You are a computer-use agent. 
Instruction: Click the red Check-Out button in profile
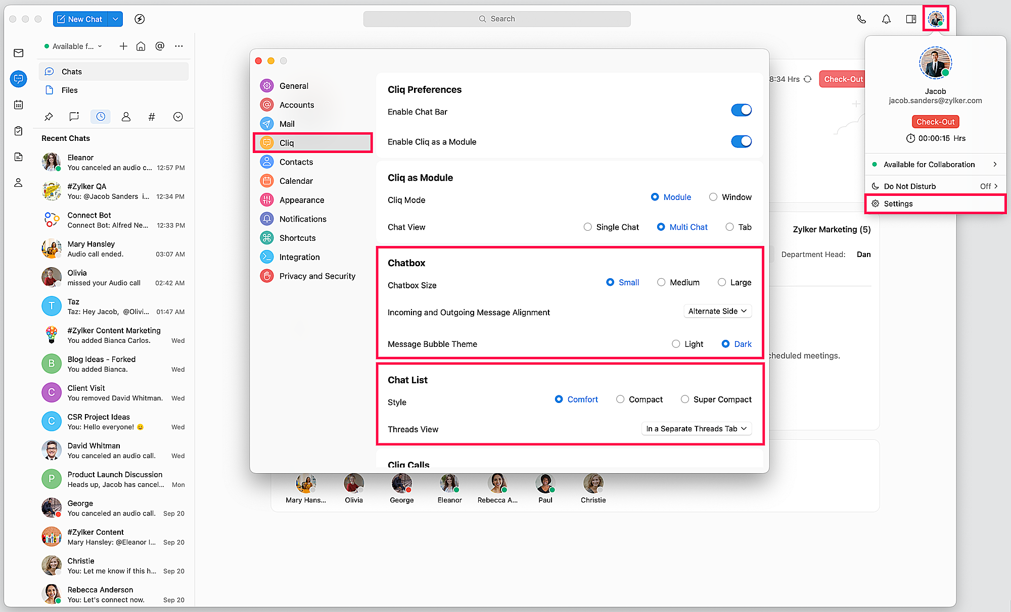(x=935, y=122)
